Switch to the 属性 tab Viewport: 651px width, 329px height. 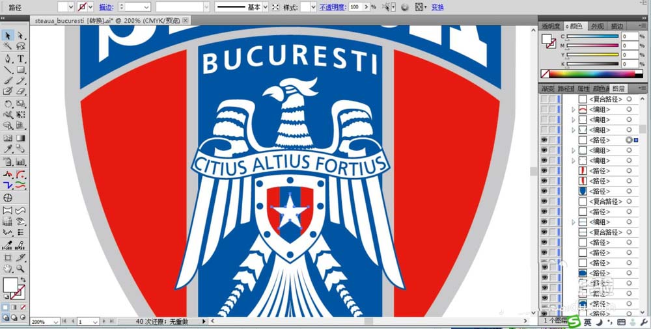click(x=583, y=88)
